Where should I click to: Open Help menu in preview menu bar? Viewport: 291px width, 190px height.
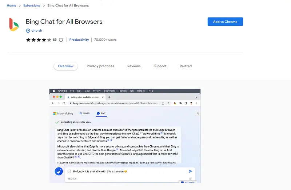[151, 91]
